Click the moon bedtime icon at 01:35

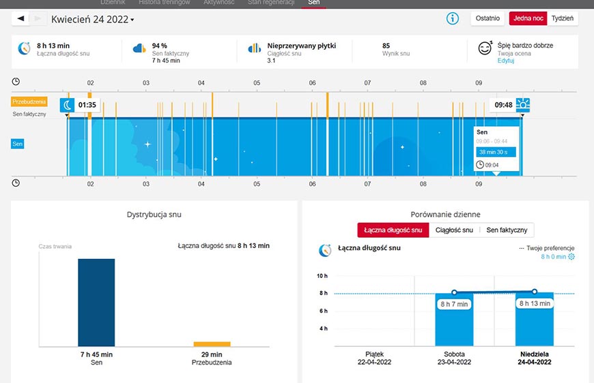[x=67, y=105]
